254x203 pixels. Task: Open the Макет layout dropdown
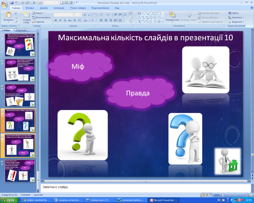[39, 13]
